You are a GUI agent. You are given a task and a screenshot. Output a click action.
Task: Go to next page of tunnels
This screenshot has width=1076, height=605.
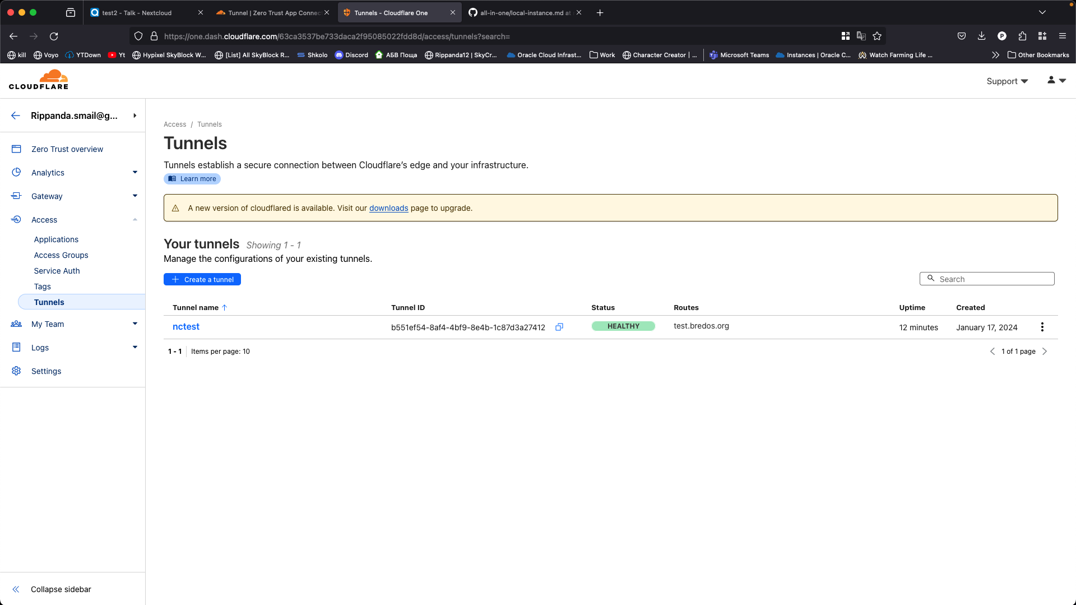pos(1045,352)
